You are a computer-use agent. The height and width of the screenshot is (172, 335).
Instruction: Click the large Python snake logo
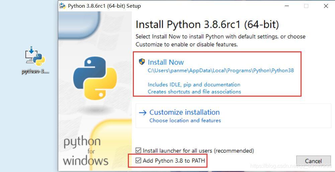(95, 78)
